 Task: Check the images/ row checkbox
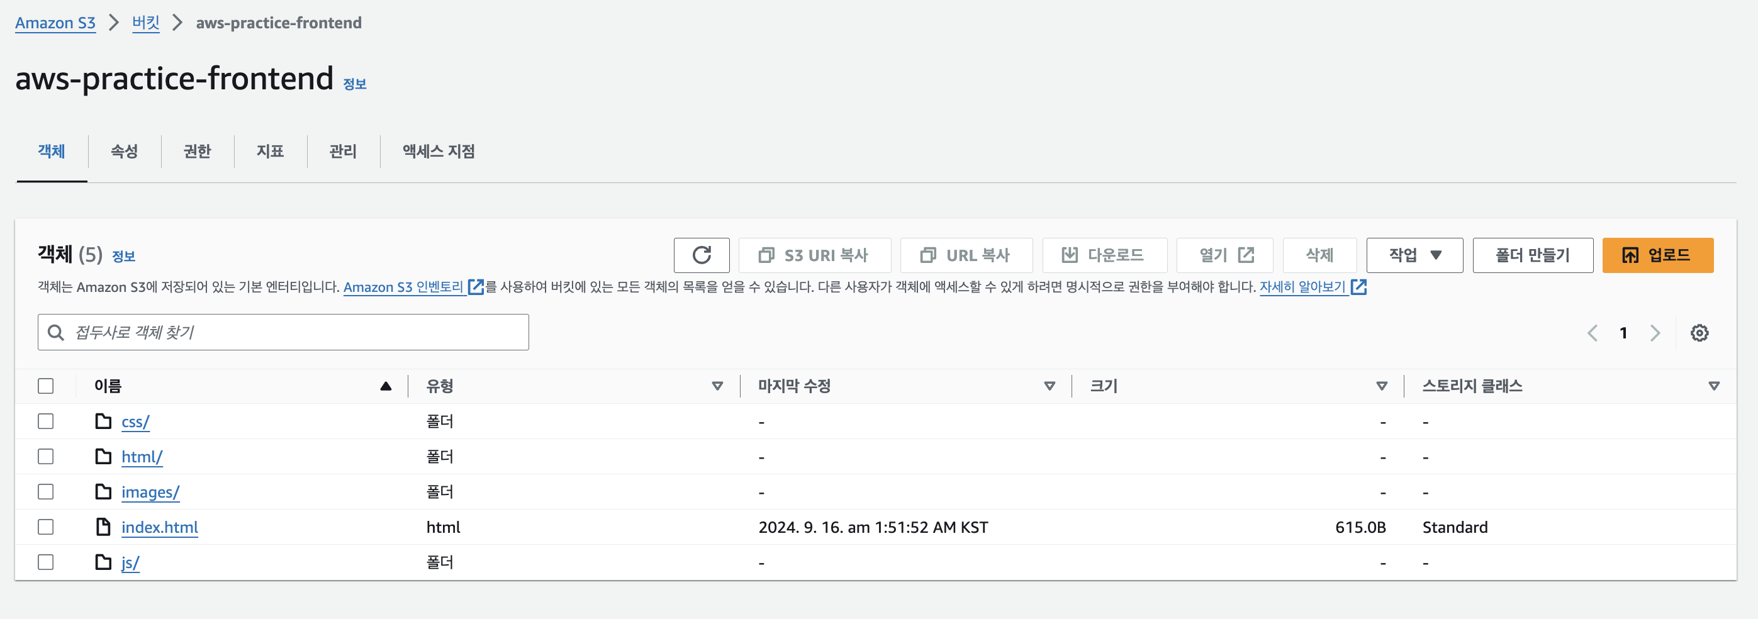tap(46, 491)
